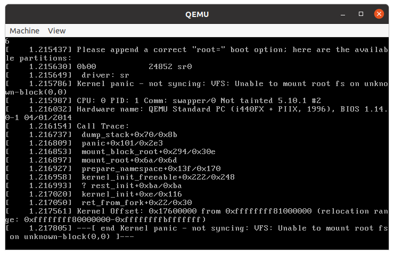Click the mount_root+0x6a/0x6d entry

coord(91,160)
